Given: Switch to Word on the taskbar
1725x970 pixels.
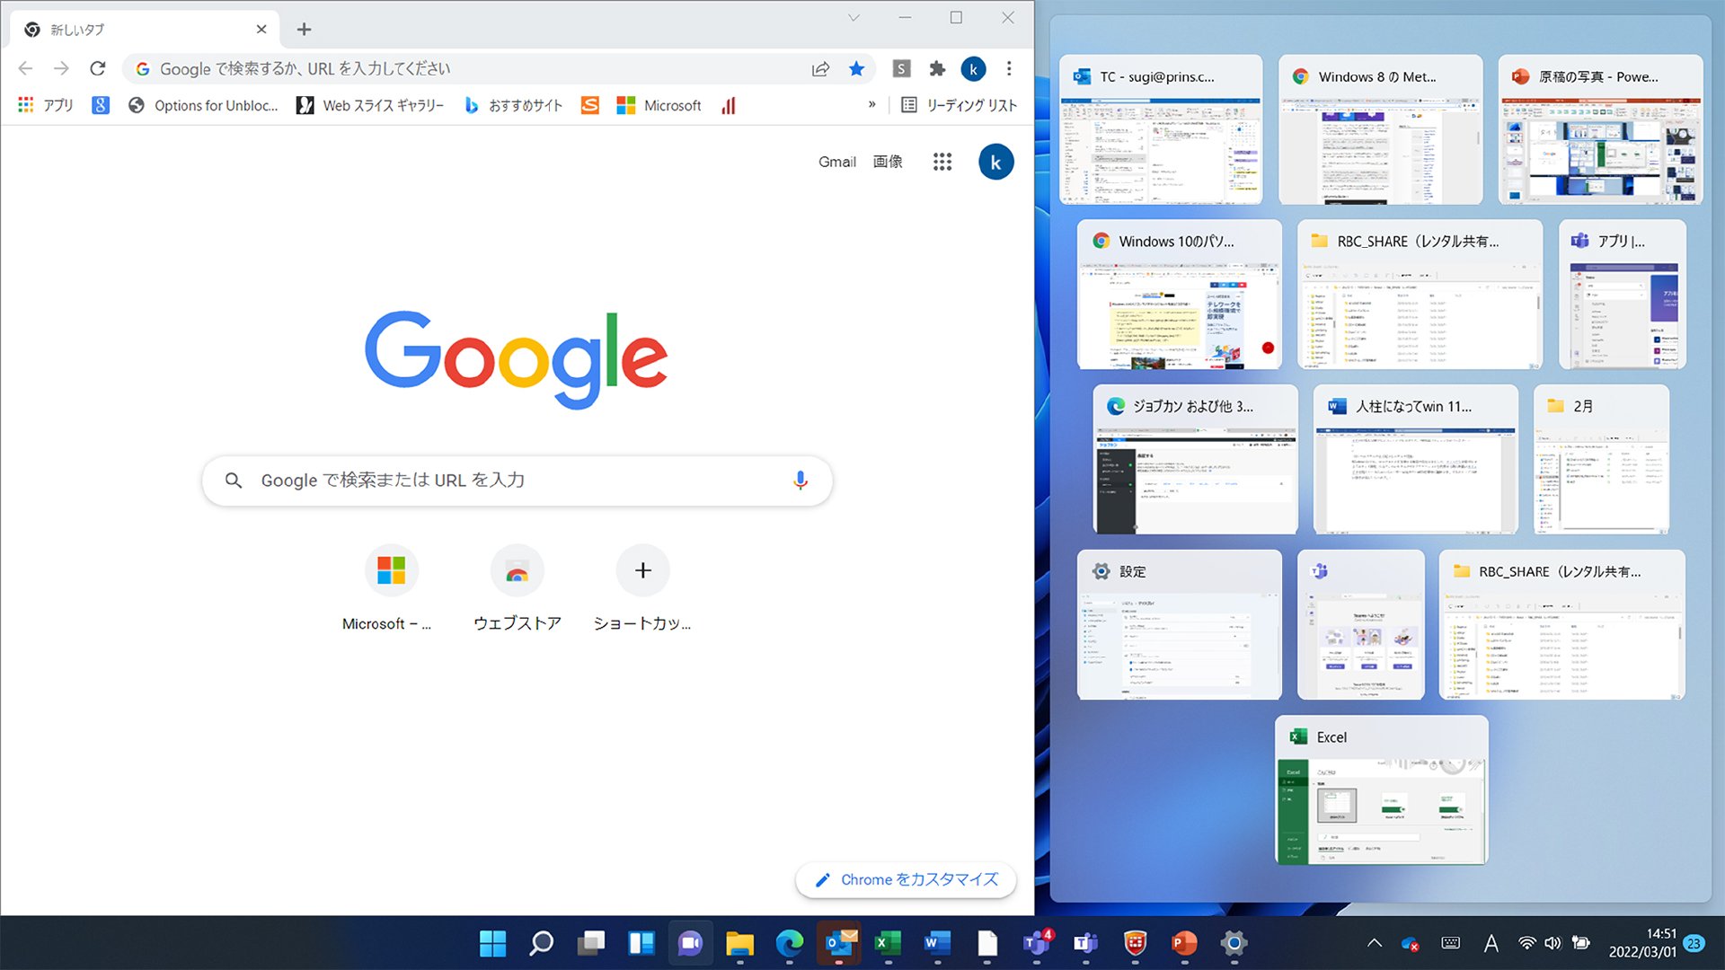Looking at the screenshot, I should [937, 943].
